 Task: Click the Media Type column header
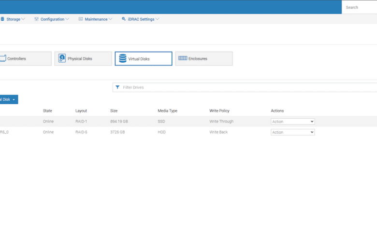(x=167, y=111)
